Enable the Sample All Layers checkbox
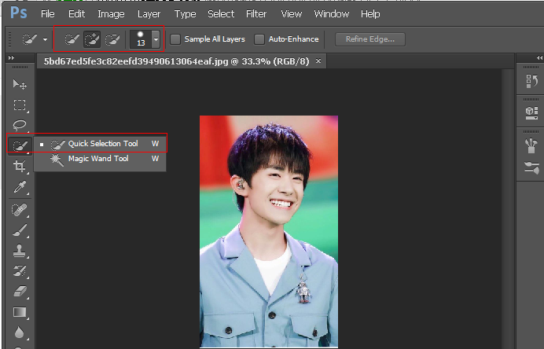 coord(175,39)
